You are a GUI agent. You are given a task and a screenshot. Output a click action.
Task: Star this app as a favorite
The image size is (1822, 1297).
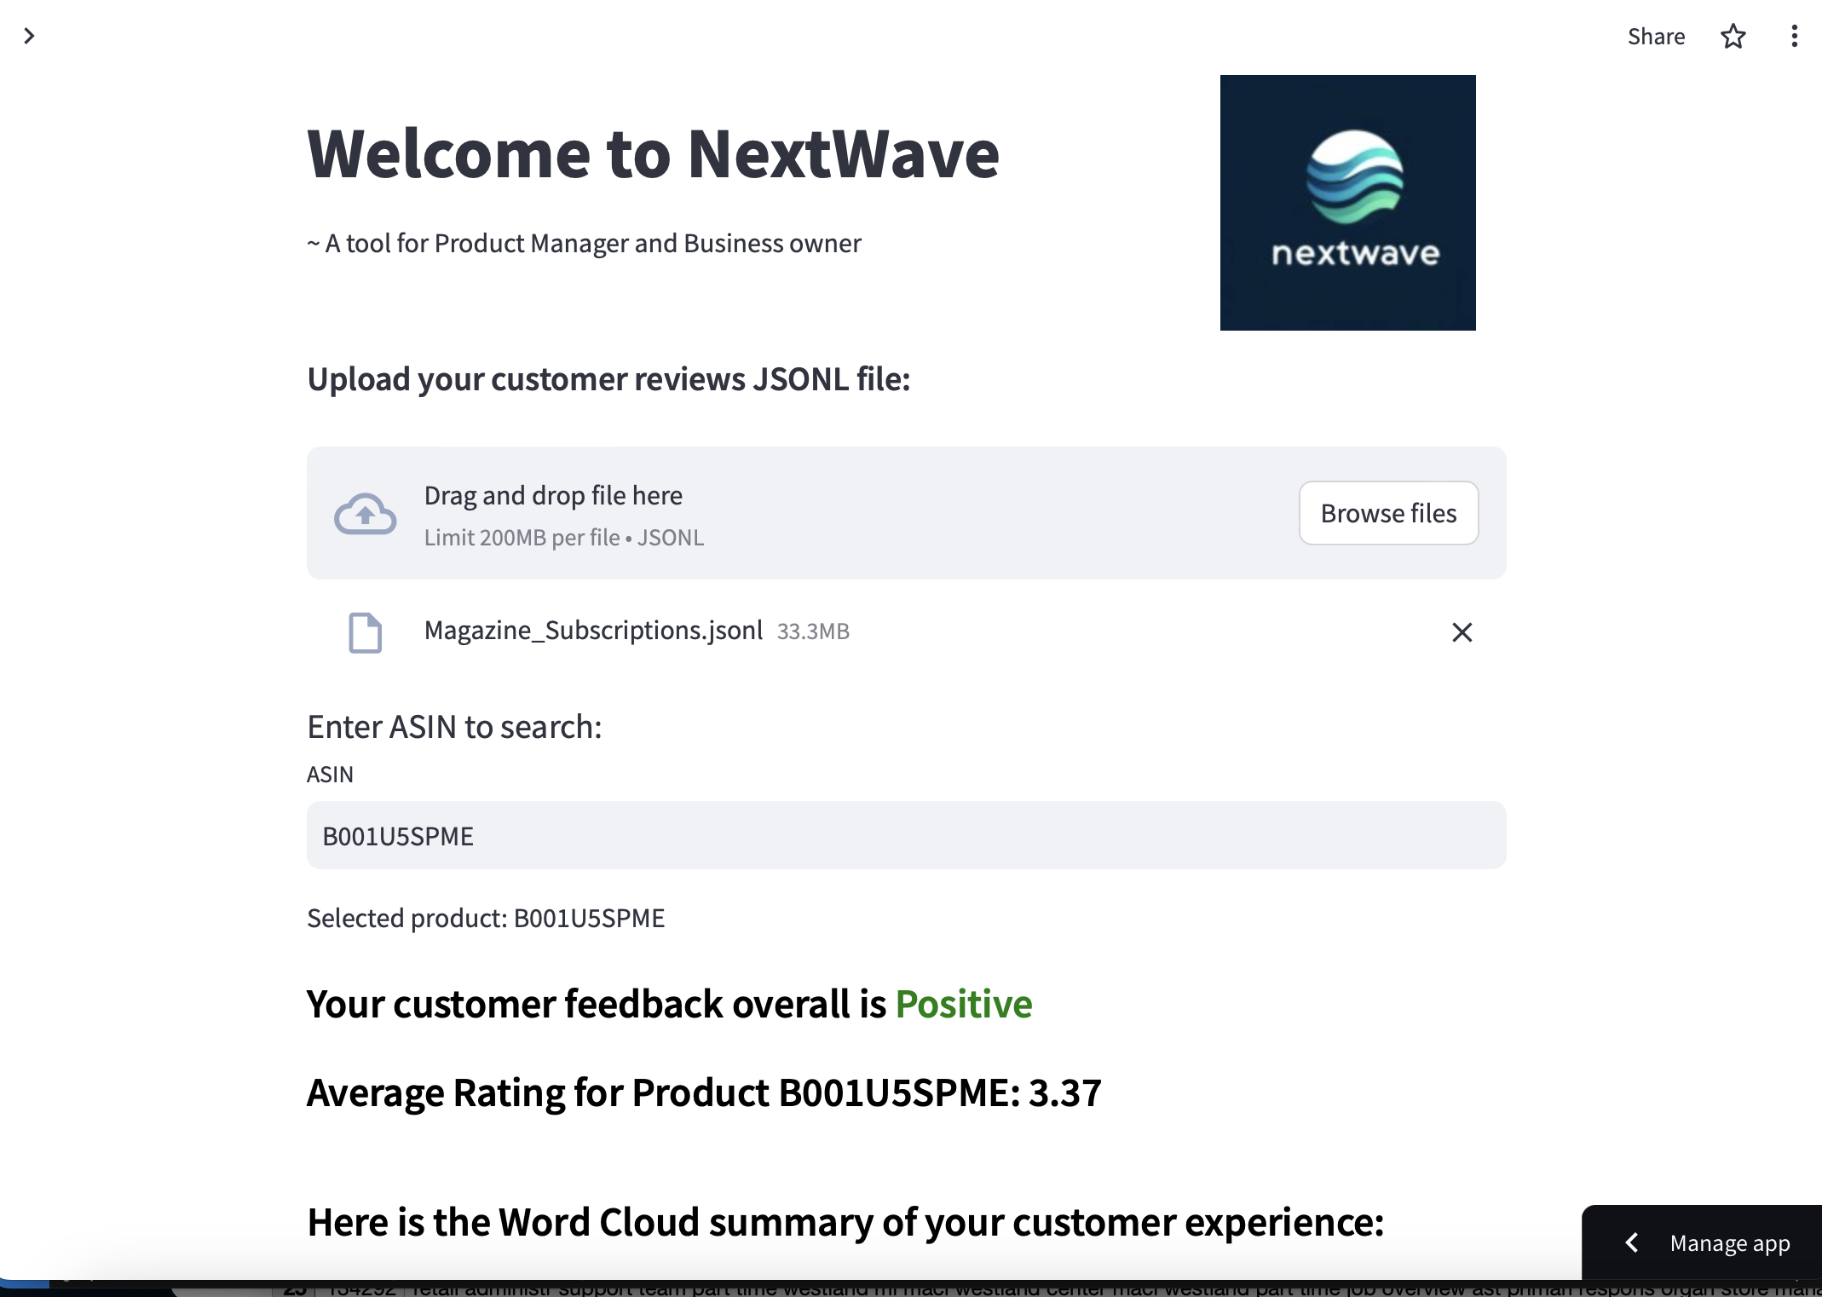1733,37
